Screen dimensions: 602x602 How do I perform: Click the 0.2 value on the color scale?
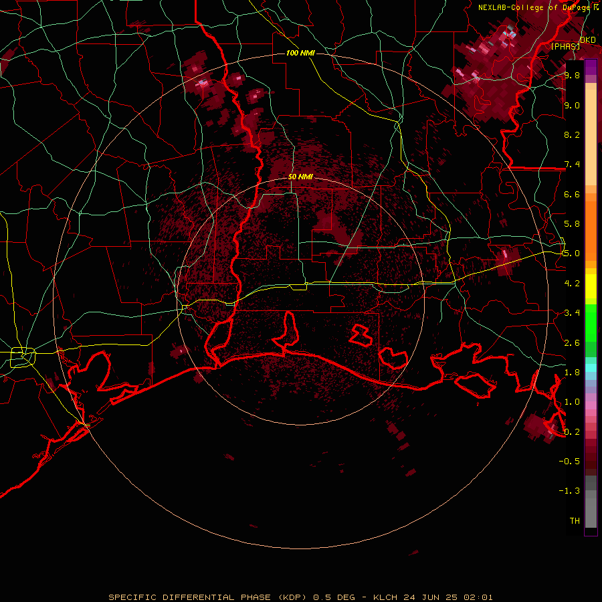tap(572, 432)
